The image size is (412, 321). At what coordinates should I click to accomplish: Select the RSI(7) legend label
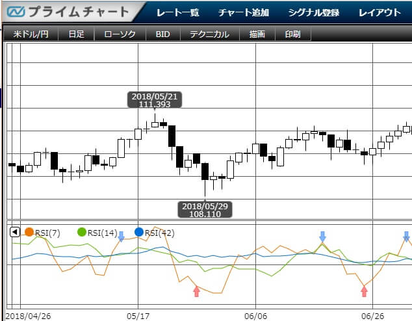pos(47,233)
